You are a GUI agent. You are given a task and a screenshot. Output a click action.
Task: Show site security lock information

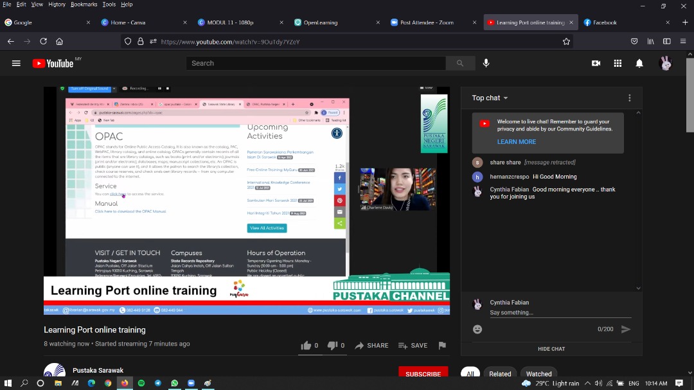(x=140, y=42)
